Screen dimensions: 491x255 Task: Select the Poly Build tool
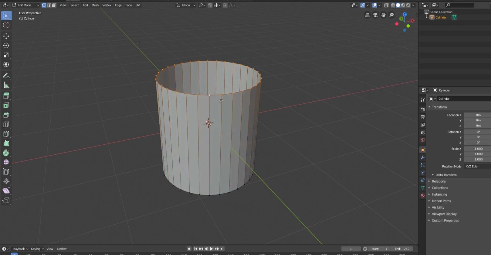(x=6, y=143)
